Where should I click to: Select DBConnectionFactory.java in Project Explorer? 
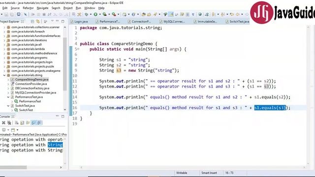coord(32,88)
